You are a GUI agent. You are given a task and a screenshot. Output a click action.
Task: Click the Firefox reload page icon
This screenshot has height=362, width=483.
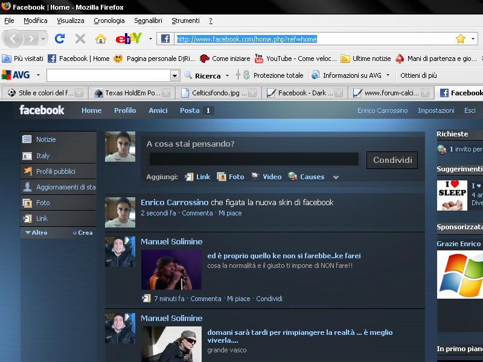pos(60,39)
